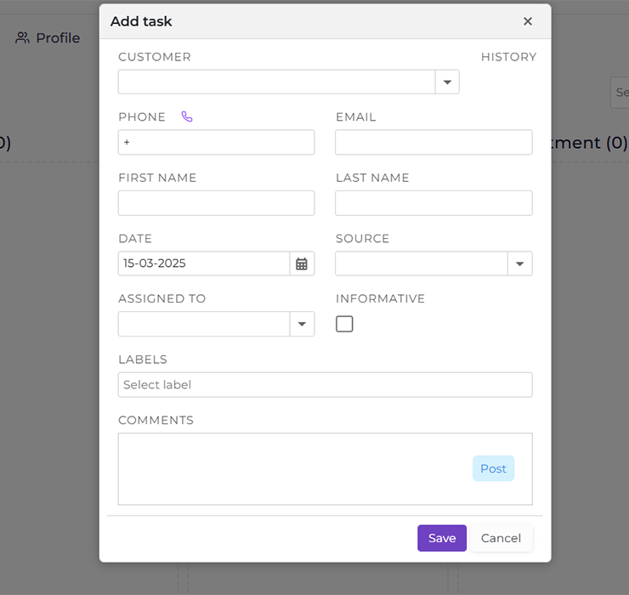Open the History link

(508, 57)
